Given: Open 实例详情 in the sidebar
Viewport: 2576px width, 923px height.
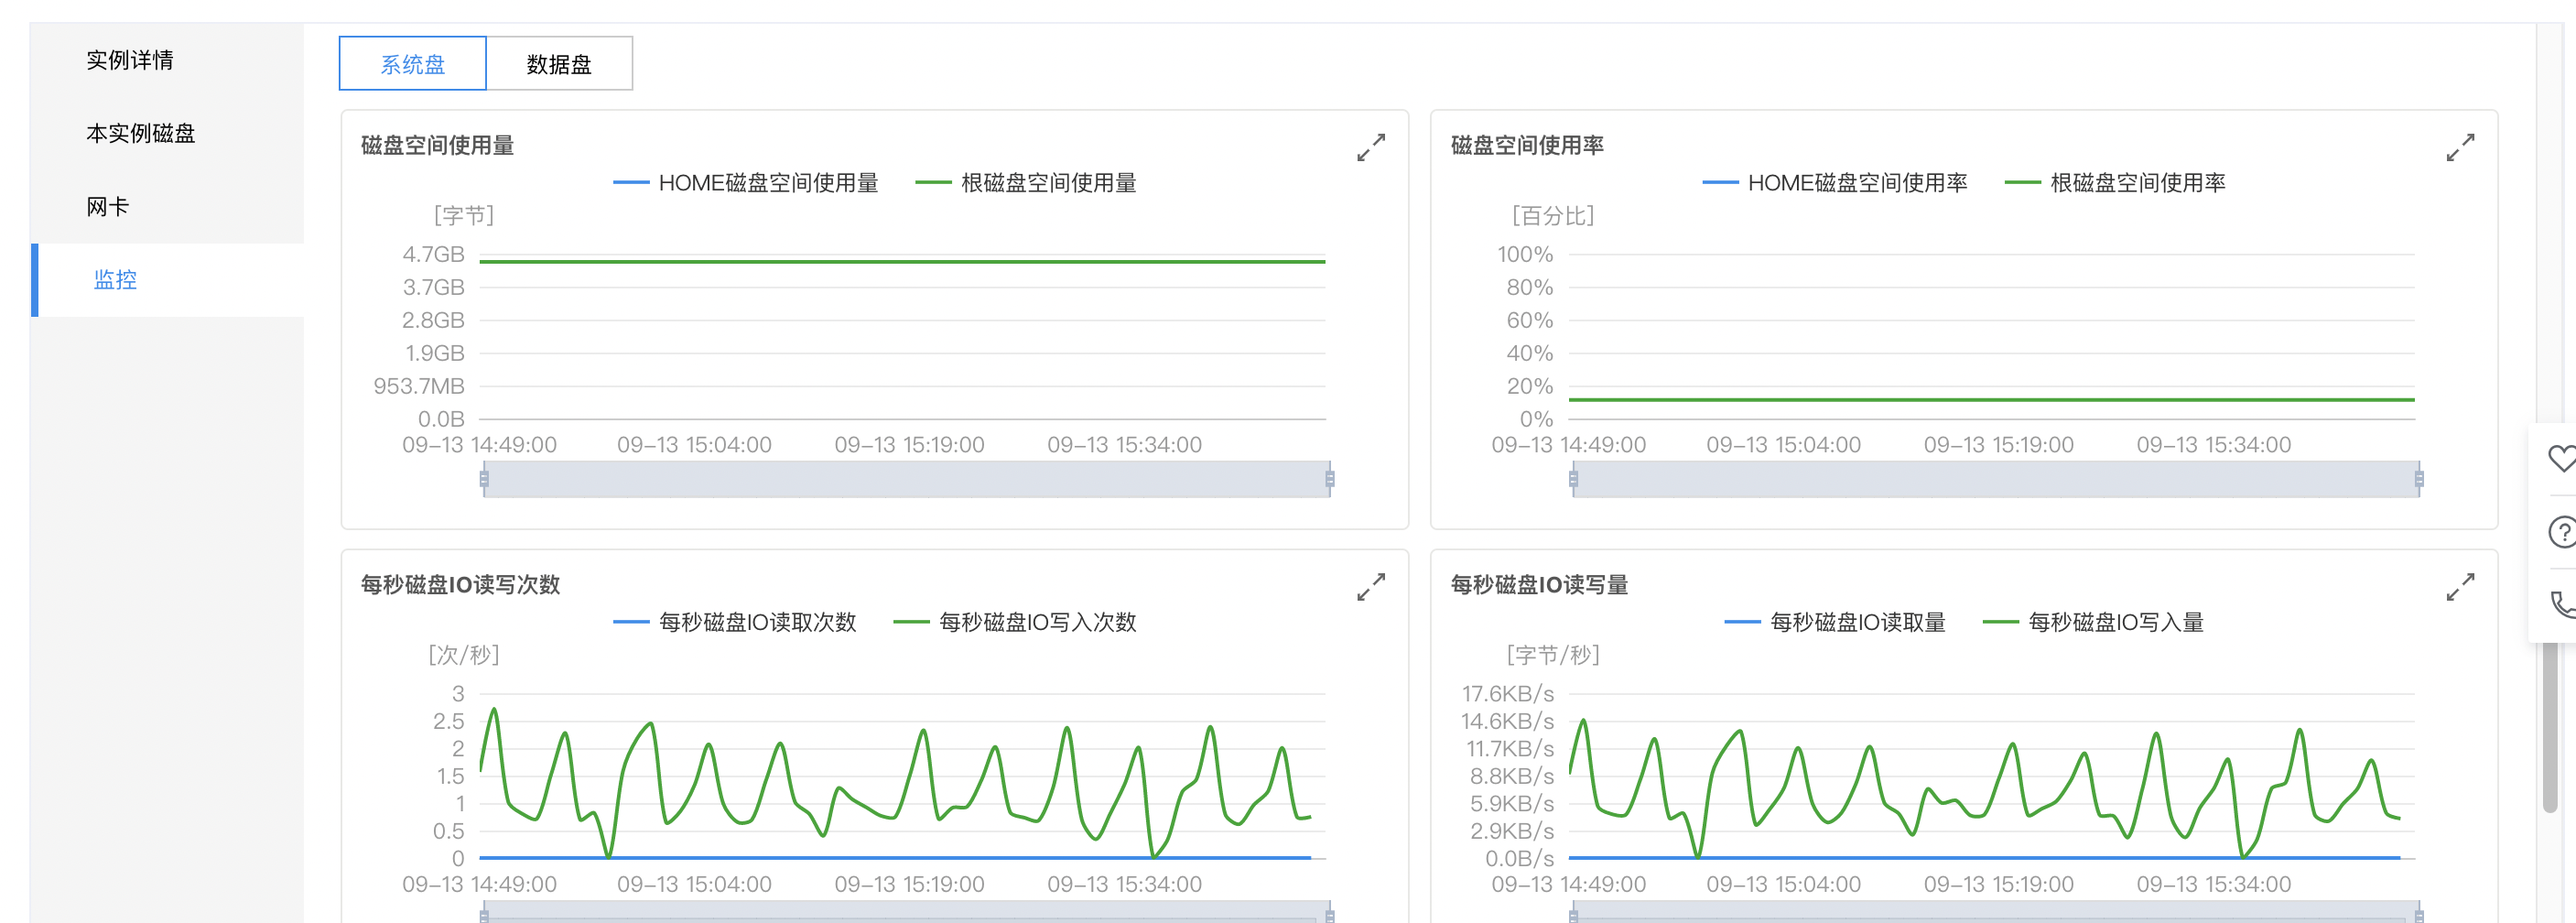Looking at the screenshot, I should coord(130,60).
